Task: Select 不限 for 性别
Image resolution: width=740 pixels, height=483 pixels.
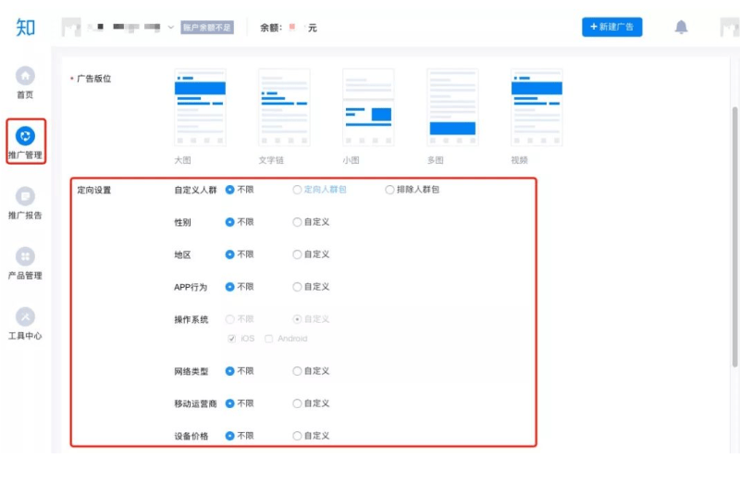Action: click(229, 222)
